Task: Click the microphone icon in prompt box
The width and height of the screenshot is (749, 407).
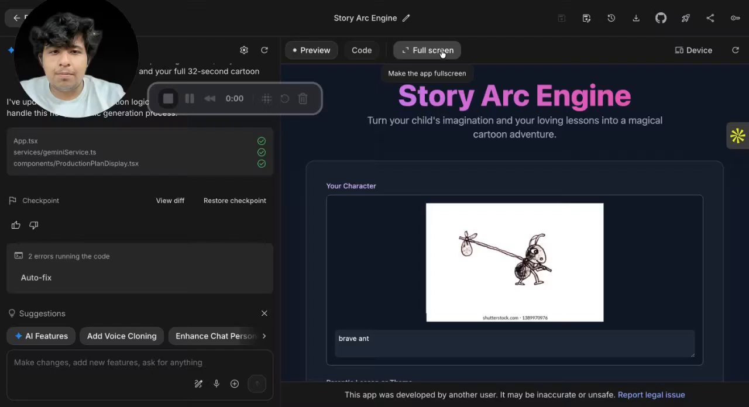Action: tap(217, 384)
